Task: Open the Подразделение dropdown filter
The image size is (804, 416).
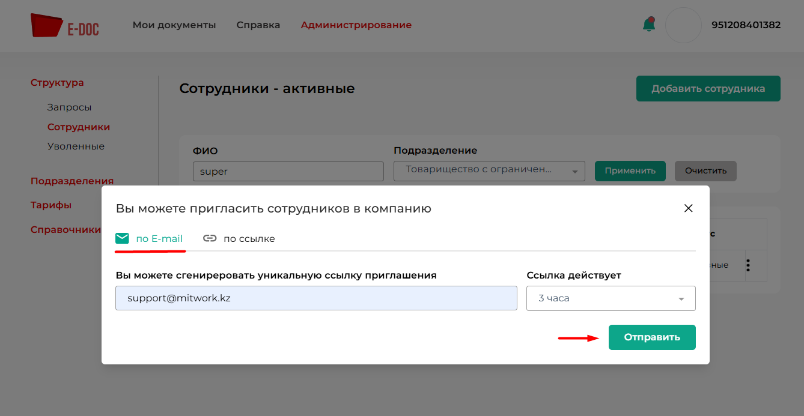Action: 489,170
